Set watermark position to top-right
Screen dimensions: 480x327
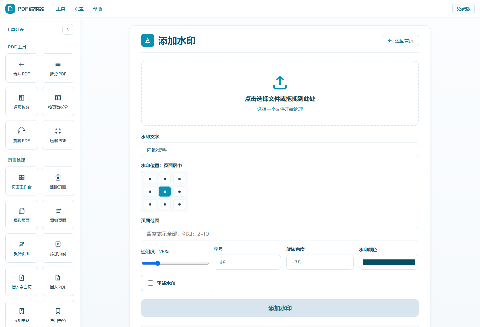pyautogui.click(x=179, y=179)
